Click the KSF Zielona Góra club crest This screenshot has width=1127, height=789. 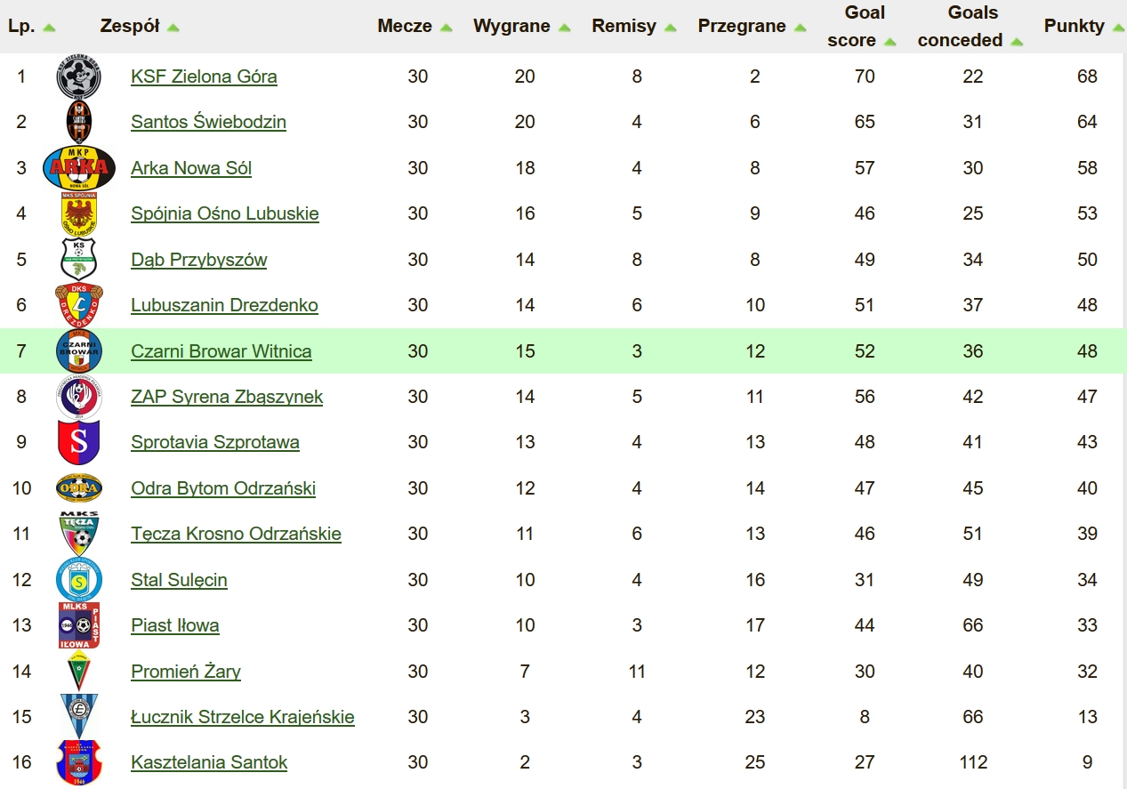coord(79,76)
